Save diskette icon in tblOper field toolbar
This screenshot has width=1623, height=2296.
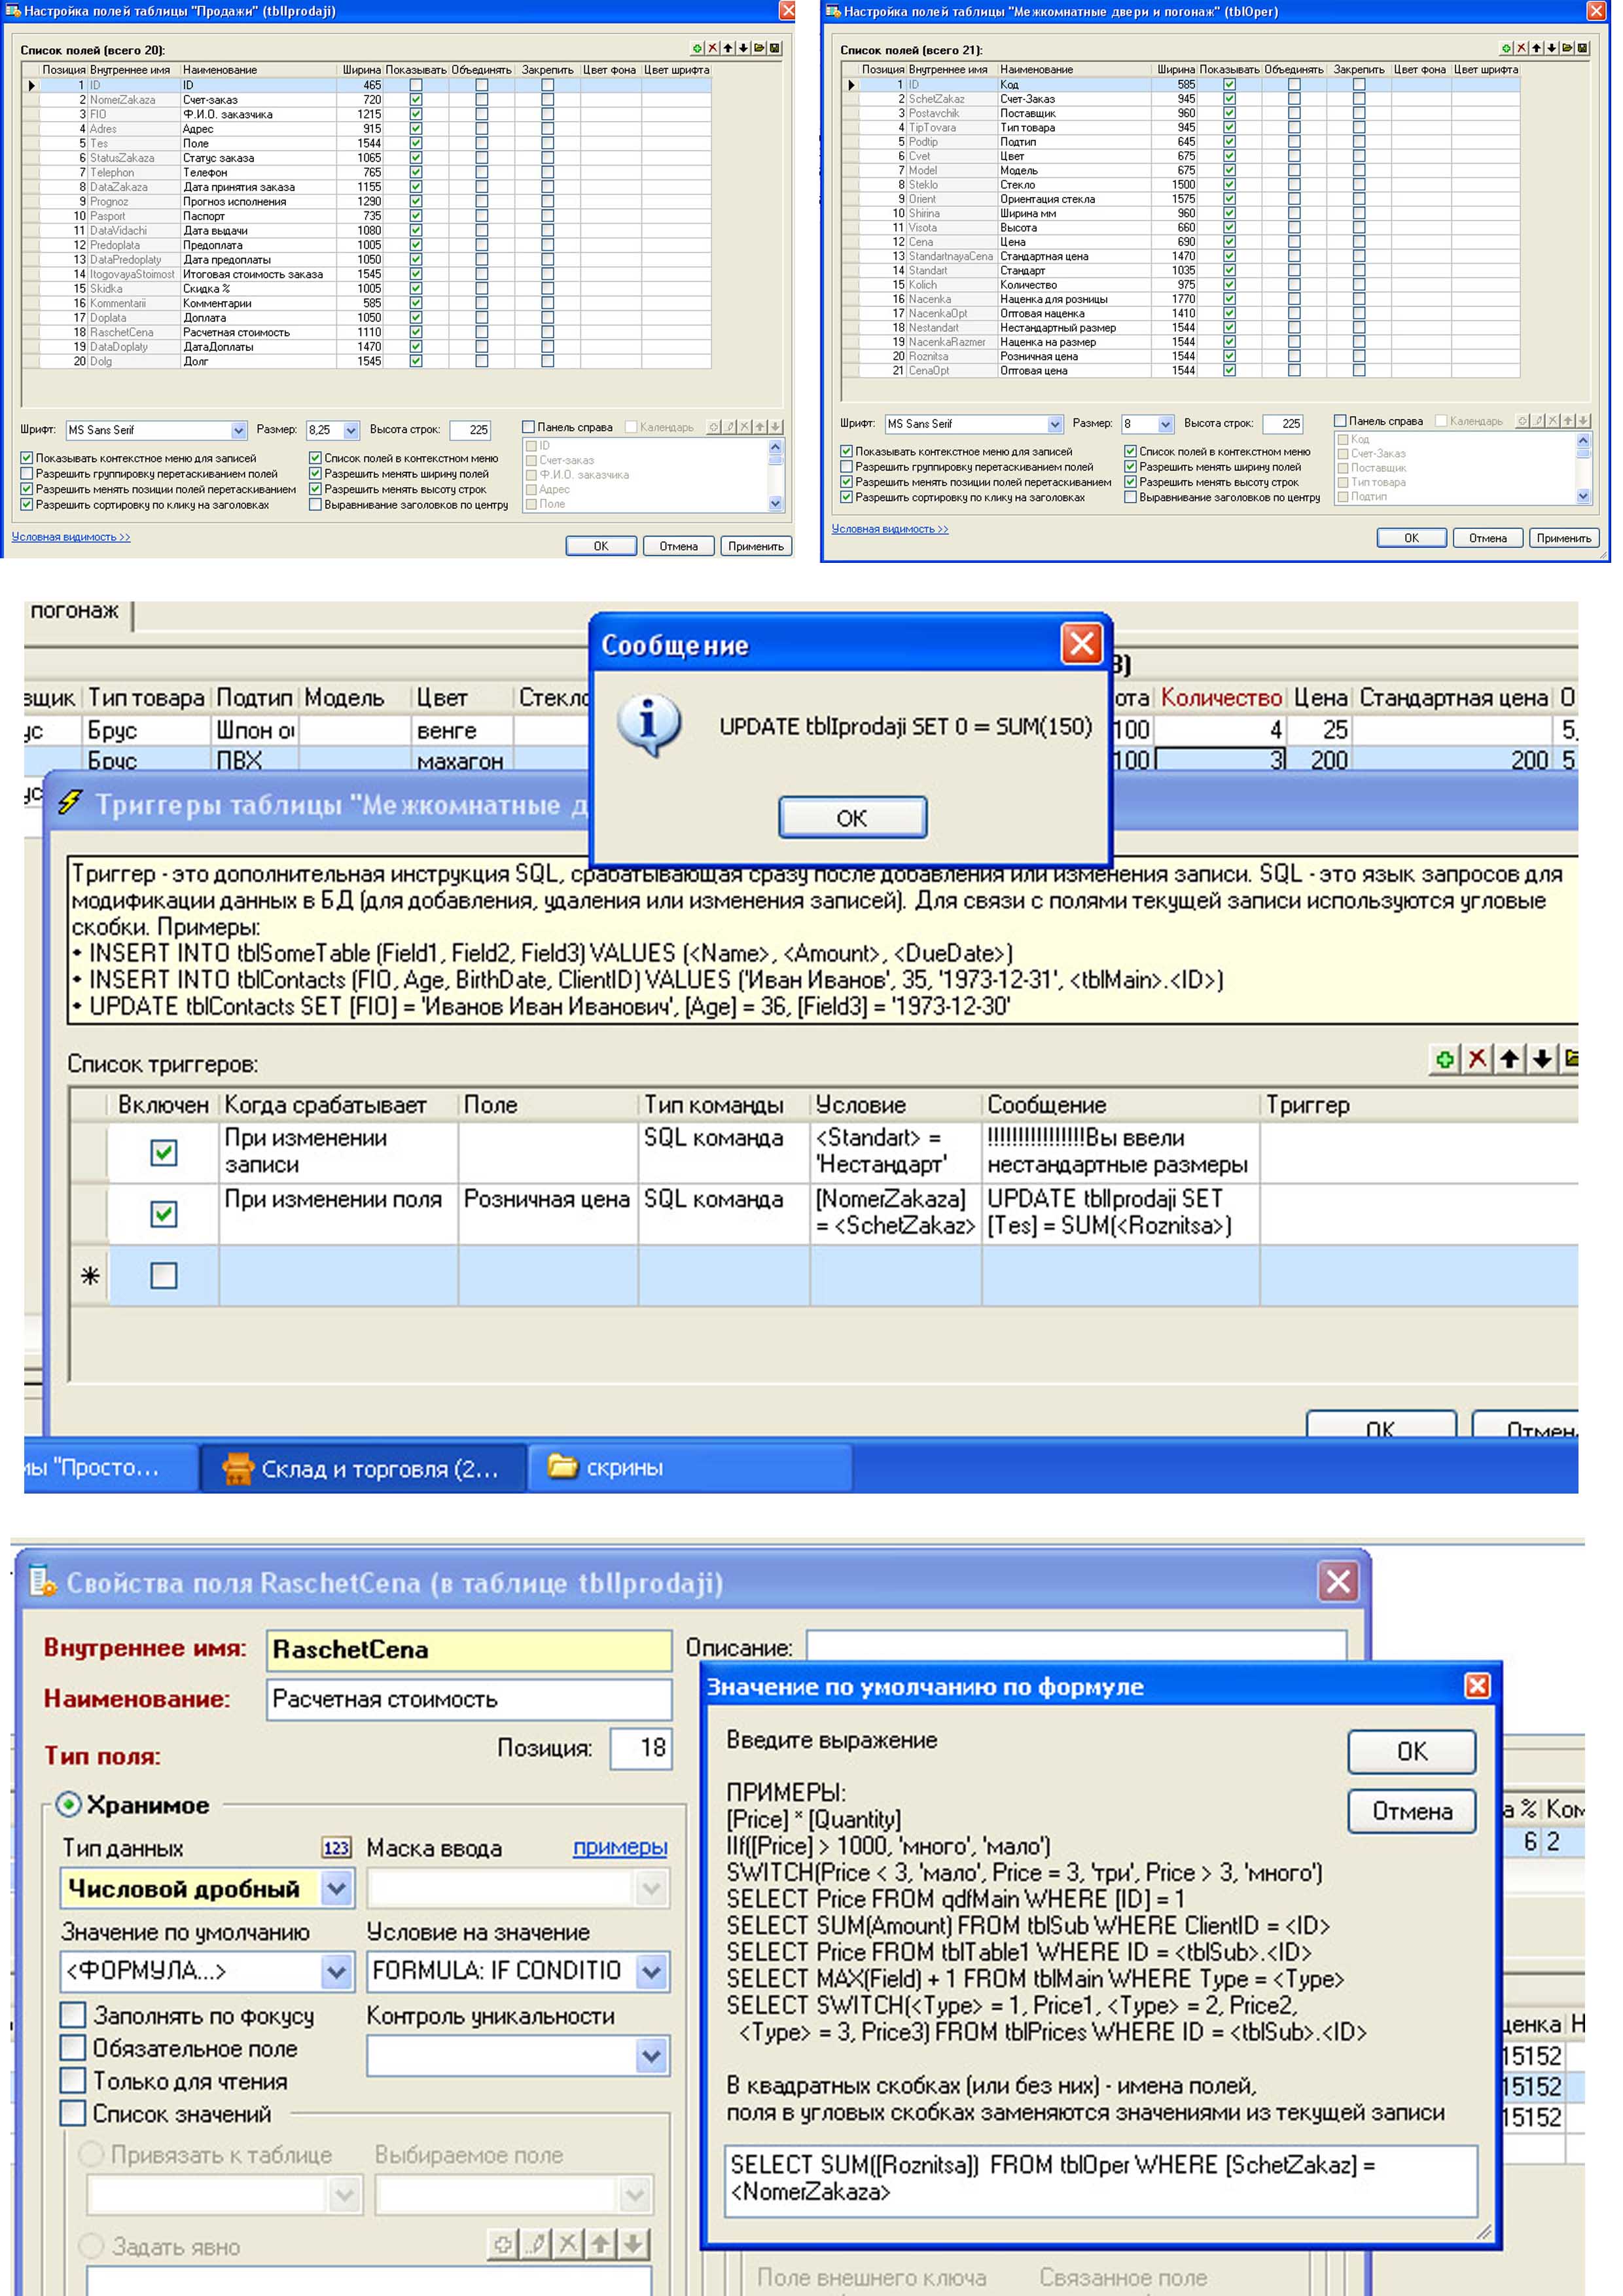(1583, 48)
